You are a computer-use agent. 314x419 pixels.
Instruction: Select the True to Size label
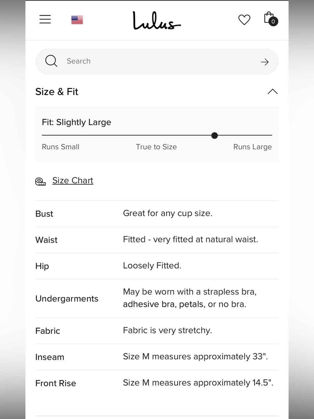(156, 147)
